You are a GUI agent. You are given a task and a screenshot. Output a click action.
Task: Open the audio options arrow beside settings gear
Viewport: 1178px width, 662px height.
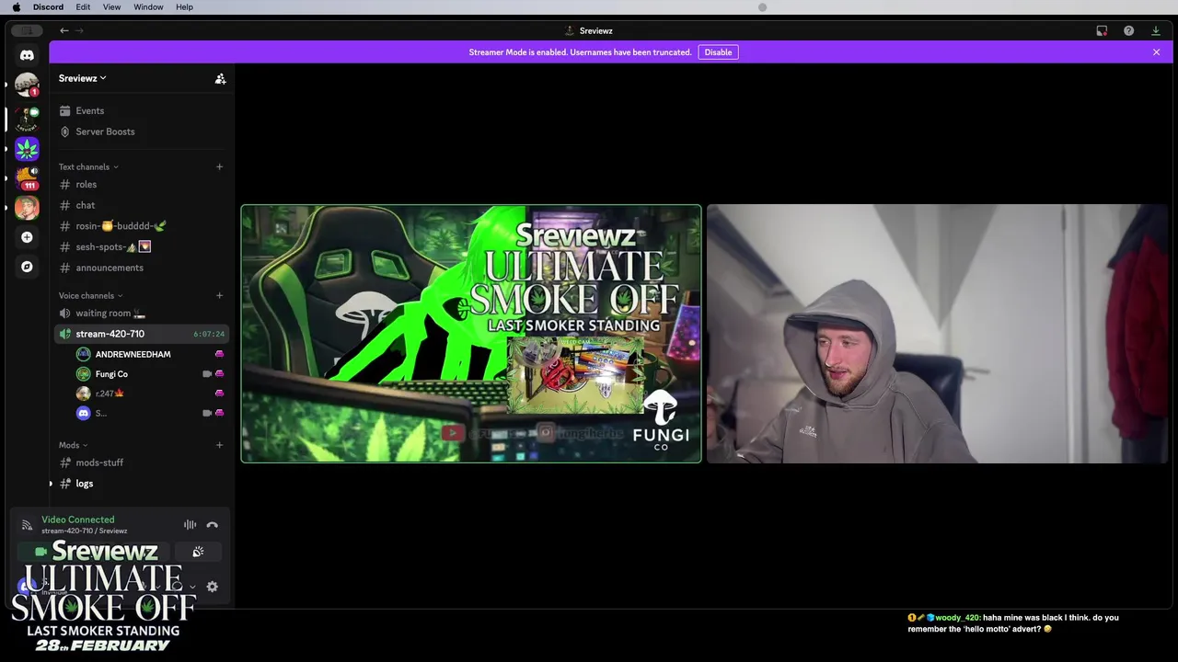[192, 587]
